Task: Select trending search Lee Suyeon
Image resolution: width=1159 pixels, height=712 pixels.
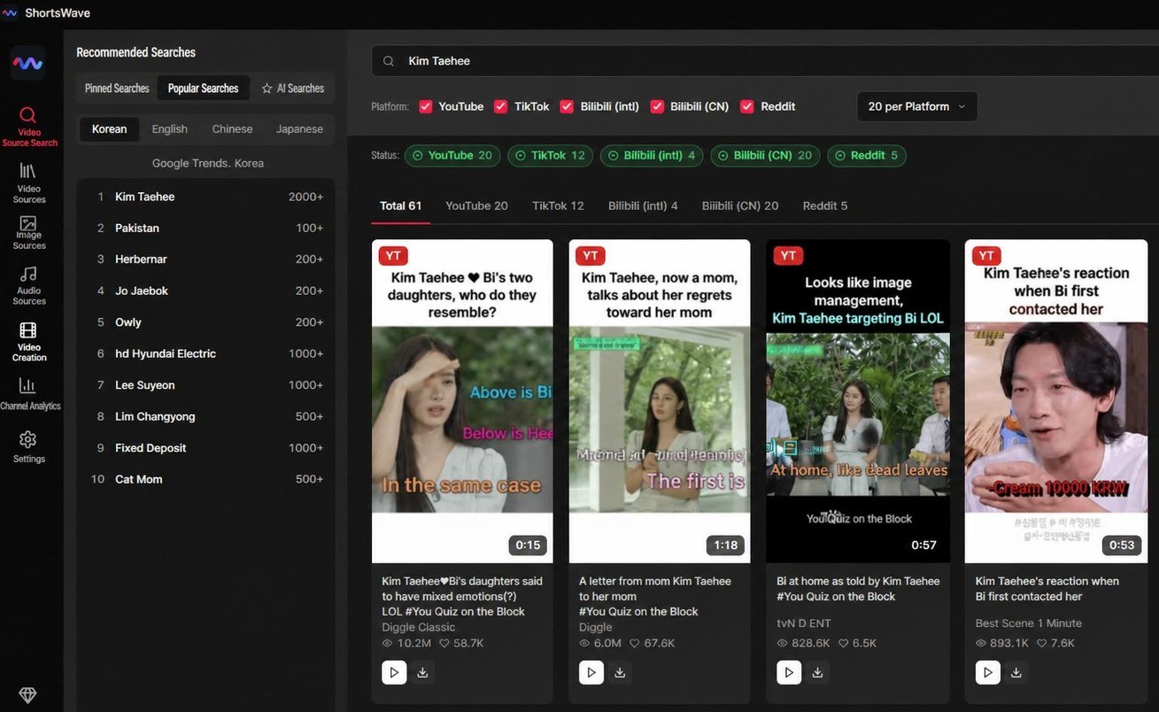Action: pos(206,385)
